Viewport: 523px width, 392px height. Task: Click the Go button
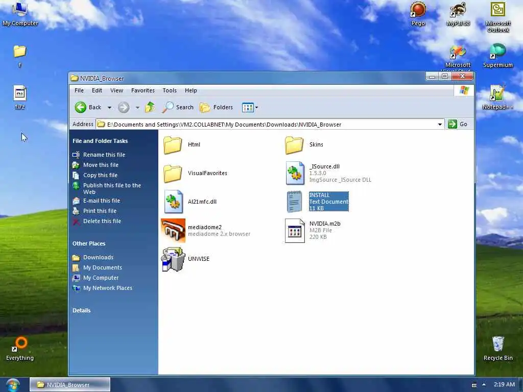[458, 124]
